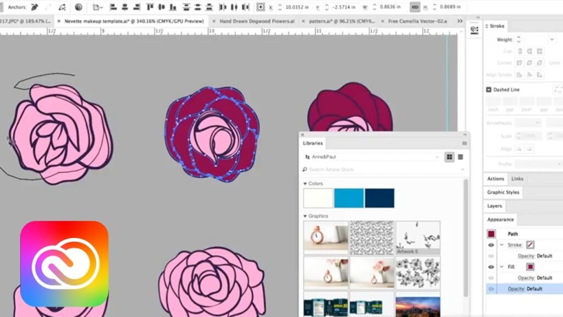
Task: Show more document tabs with double chevron
Action: (x=460, y=21)
